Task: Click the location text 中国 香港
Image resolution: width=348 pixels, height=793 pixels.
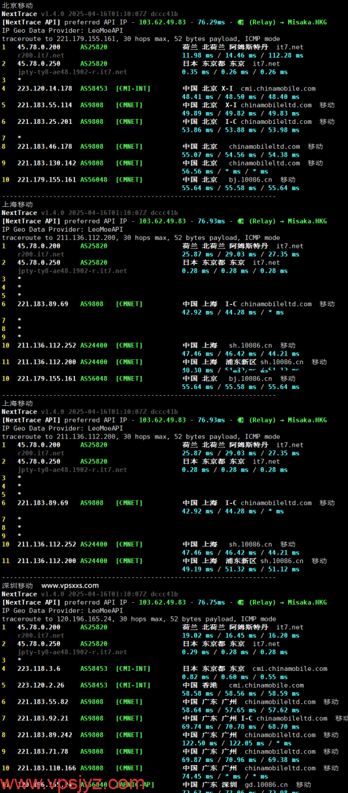Action: click(199, 685)
